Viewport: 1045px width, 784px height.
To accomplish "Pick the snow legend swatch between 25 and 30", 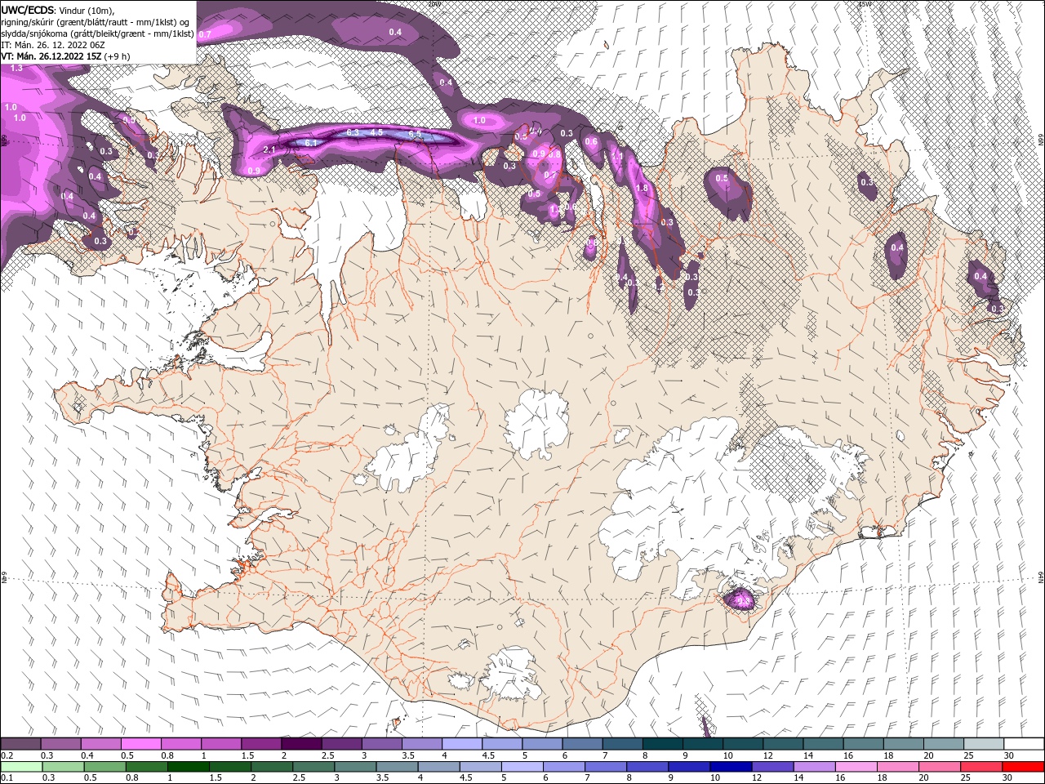I will [984, 743].
